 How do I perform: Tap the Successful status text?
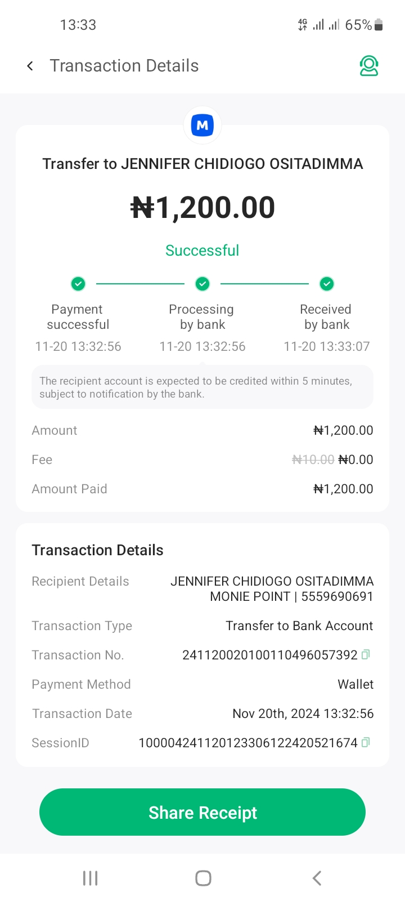point(202,251)
